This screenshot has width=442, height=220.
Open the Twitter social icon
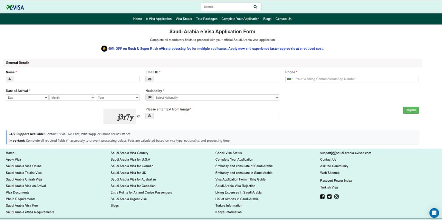tap(329, 197)
